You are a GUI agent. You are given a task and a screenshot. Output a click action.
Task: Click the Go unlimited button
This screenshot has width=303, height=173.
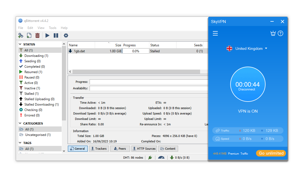[x=271, y=153]
